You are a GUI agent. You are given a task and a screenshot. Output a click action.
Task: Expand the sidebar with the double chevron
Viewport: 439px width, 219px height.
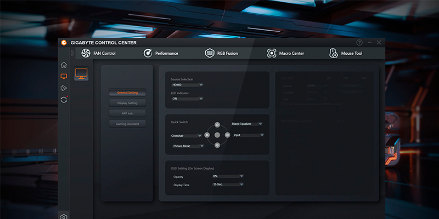tap(72, 53)
